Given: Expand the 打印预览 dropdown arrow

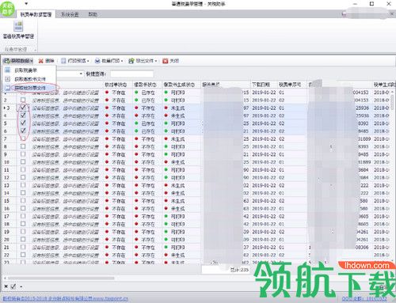Looking at the screenshot, I should point(88,61).
